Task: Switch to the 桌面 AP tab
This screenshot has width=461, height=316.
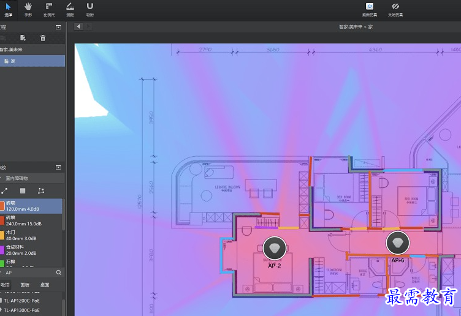Action: (x=45, y=285)
